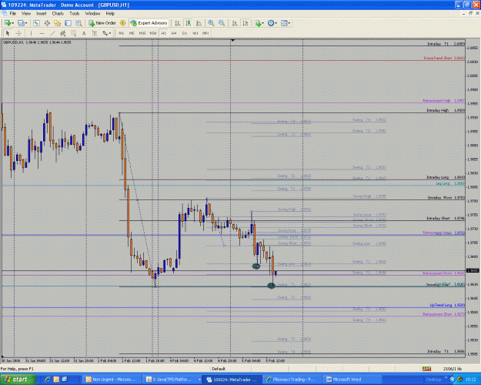This screenshot has height=385, width=481.
Task: Select the Equidistant Channel tool
Action: coord(63,33)
